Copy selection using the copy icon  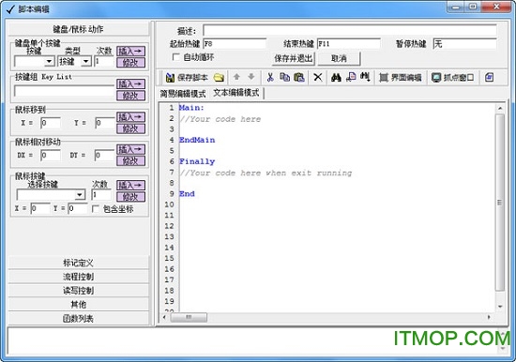tap(284, 77)
